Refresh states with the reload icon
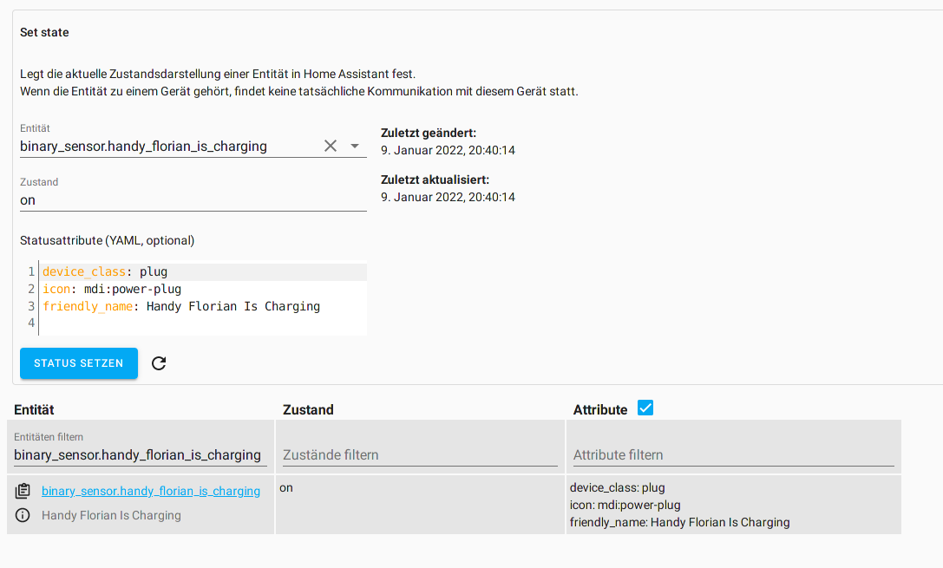This screenshot has width=943, height=568. [x=159, y=363]
